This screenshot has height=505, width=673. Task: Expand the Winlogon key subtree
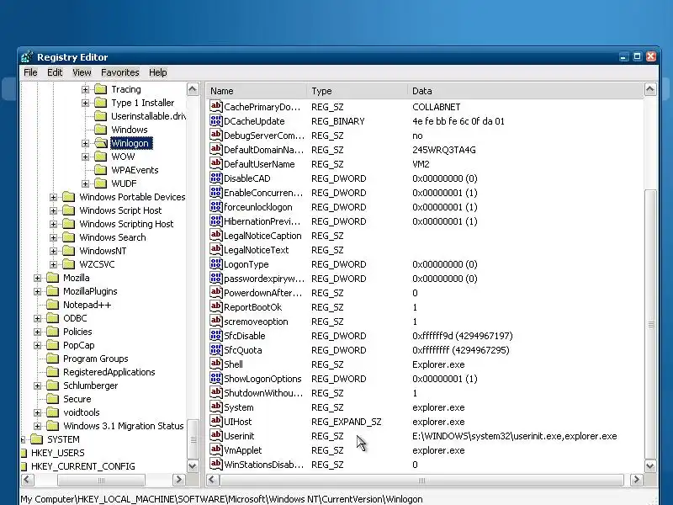[x=85, y=143]
